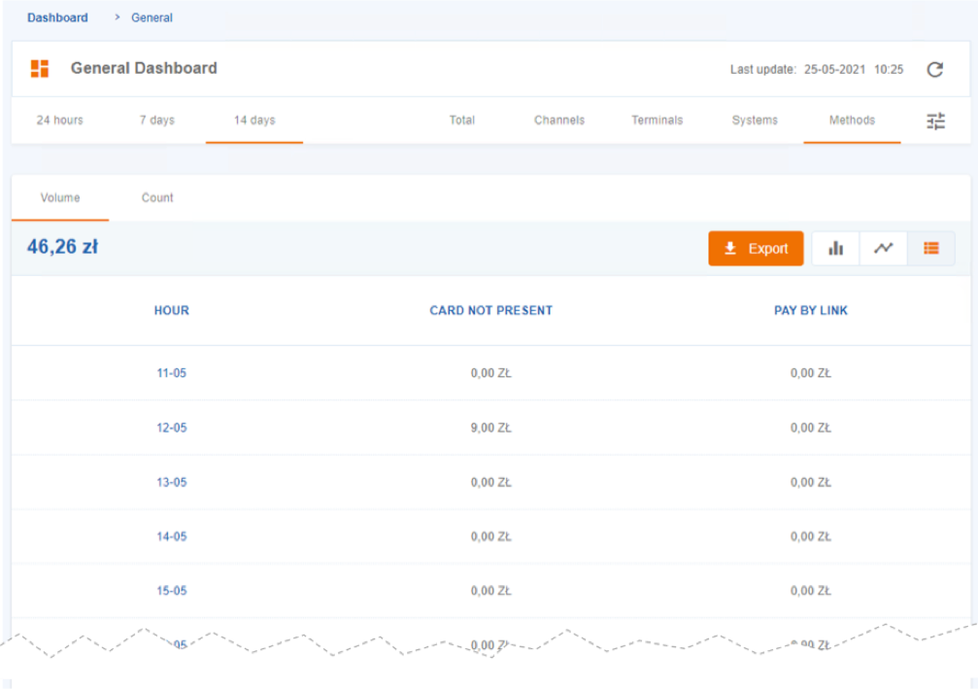Open the Methods tab

pos(852,120)
